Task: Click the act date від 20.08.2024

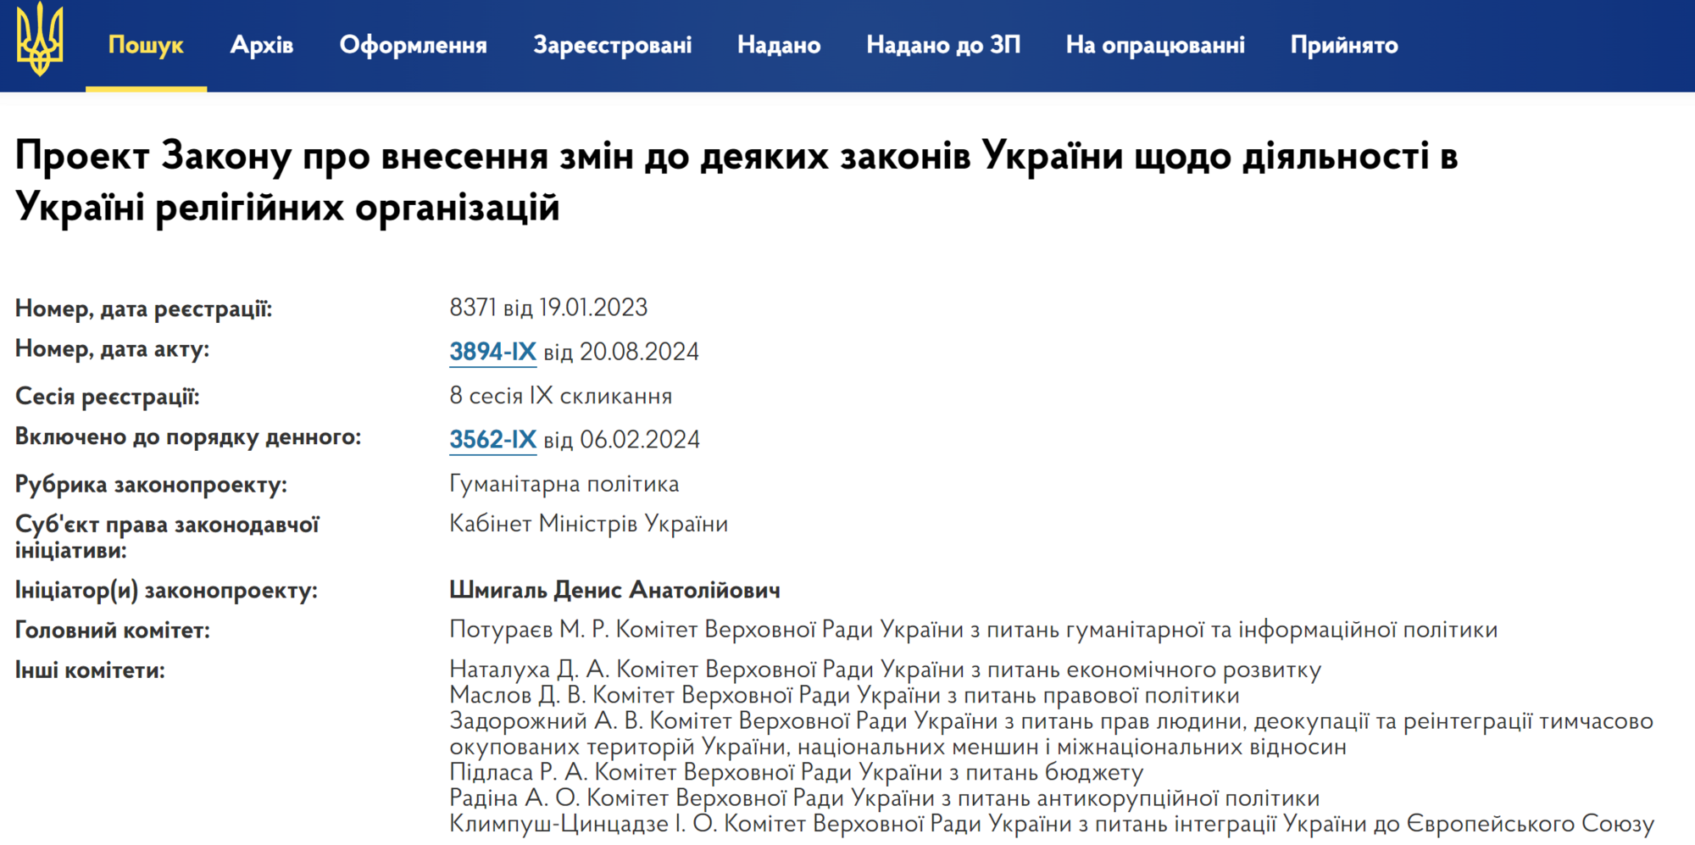Action: pos(621,352)
